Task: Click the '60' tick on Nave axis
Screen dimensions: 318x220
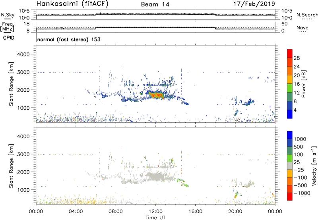Action: (x=285, y=24)
